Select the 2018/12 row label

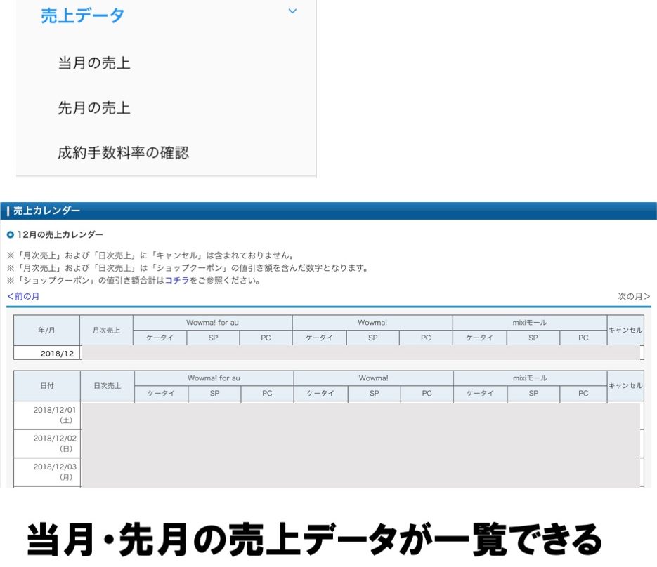point(47,352)
